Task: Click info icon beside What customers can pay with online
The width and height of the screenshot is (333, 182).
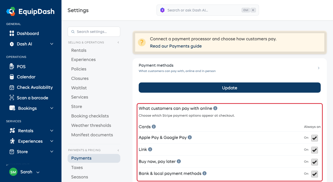Action: click(x=215, y=108)
